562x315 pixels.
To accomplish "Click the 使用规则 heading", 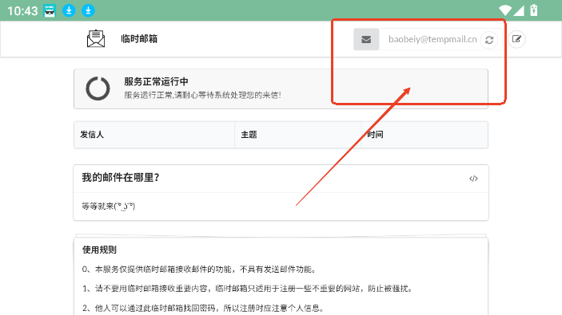I will tap(99, 250).
